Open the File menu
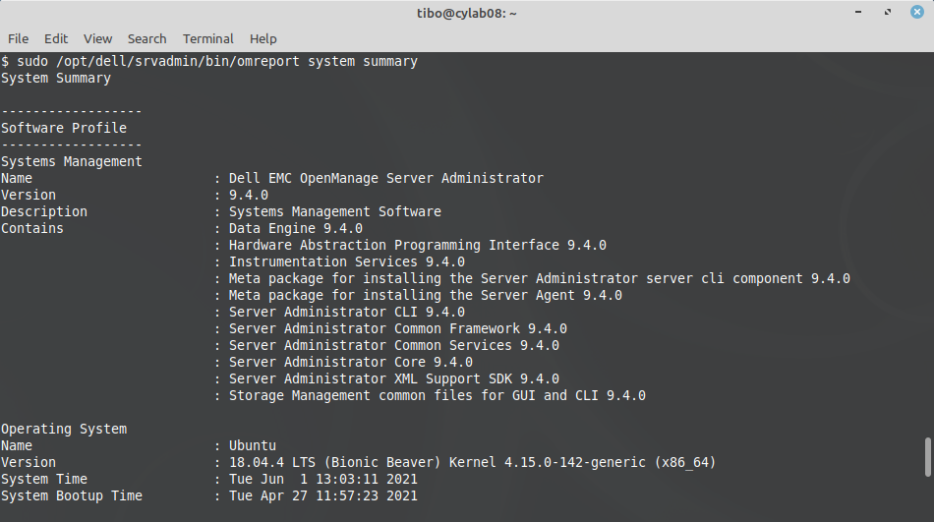934x522 pixels. [x=18, y=38]
